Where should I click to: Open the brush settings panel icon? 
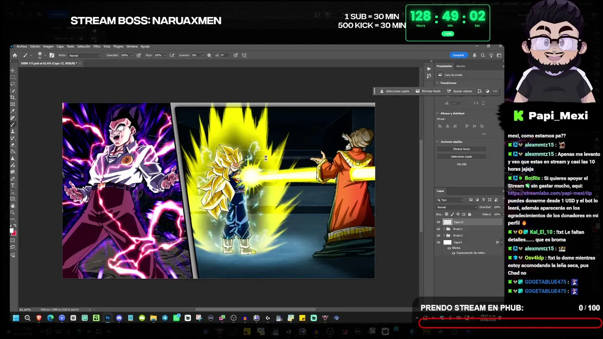tap(52, 55)
